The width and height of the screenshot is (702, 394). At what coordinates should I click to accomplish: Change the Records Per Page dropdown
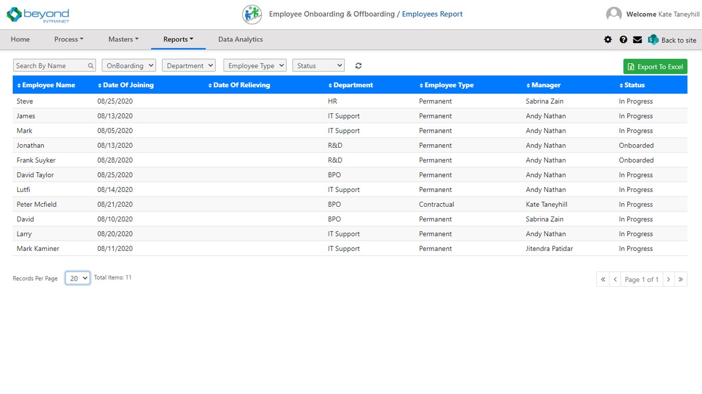pos(78,278)
